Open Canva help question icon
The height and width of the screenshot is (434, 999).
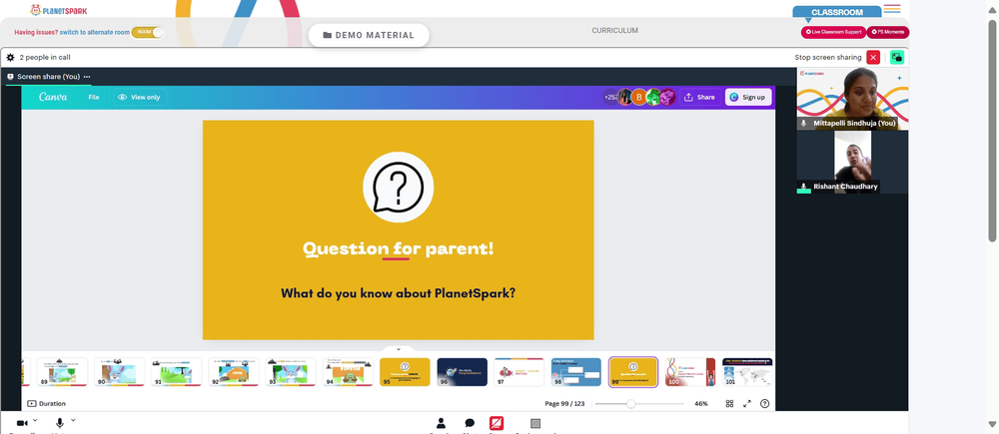pyautogui.click(x=764, y=403)
